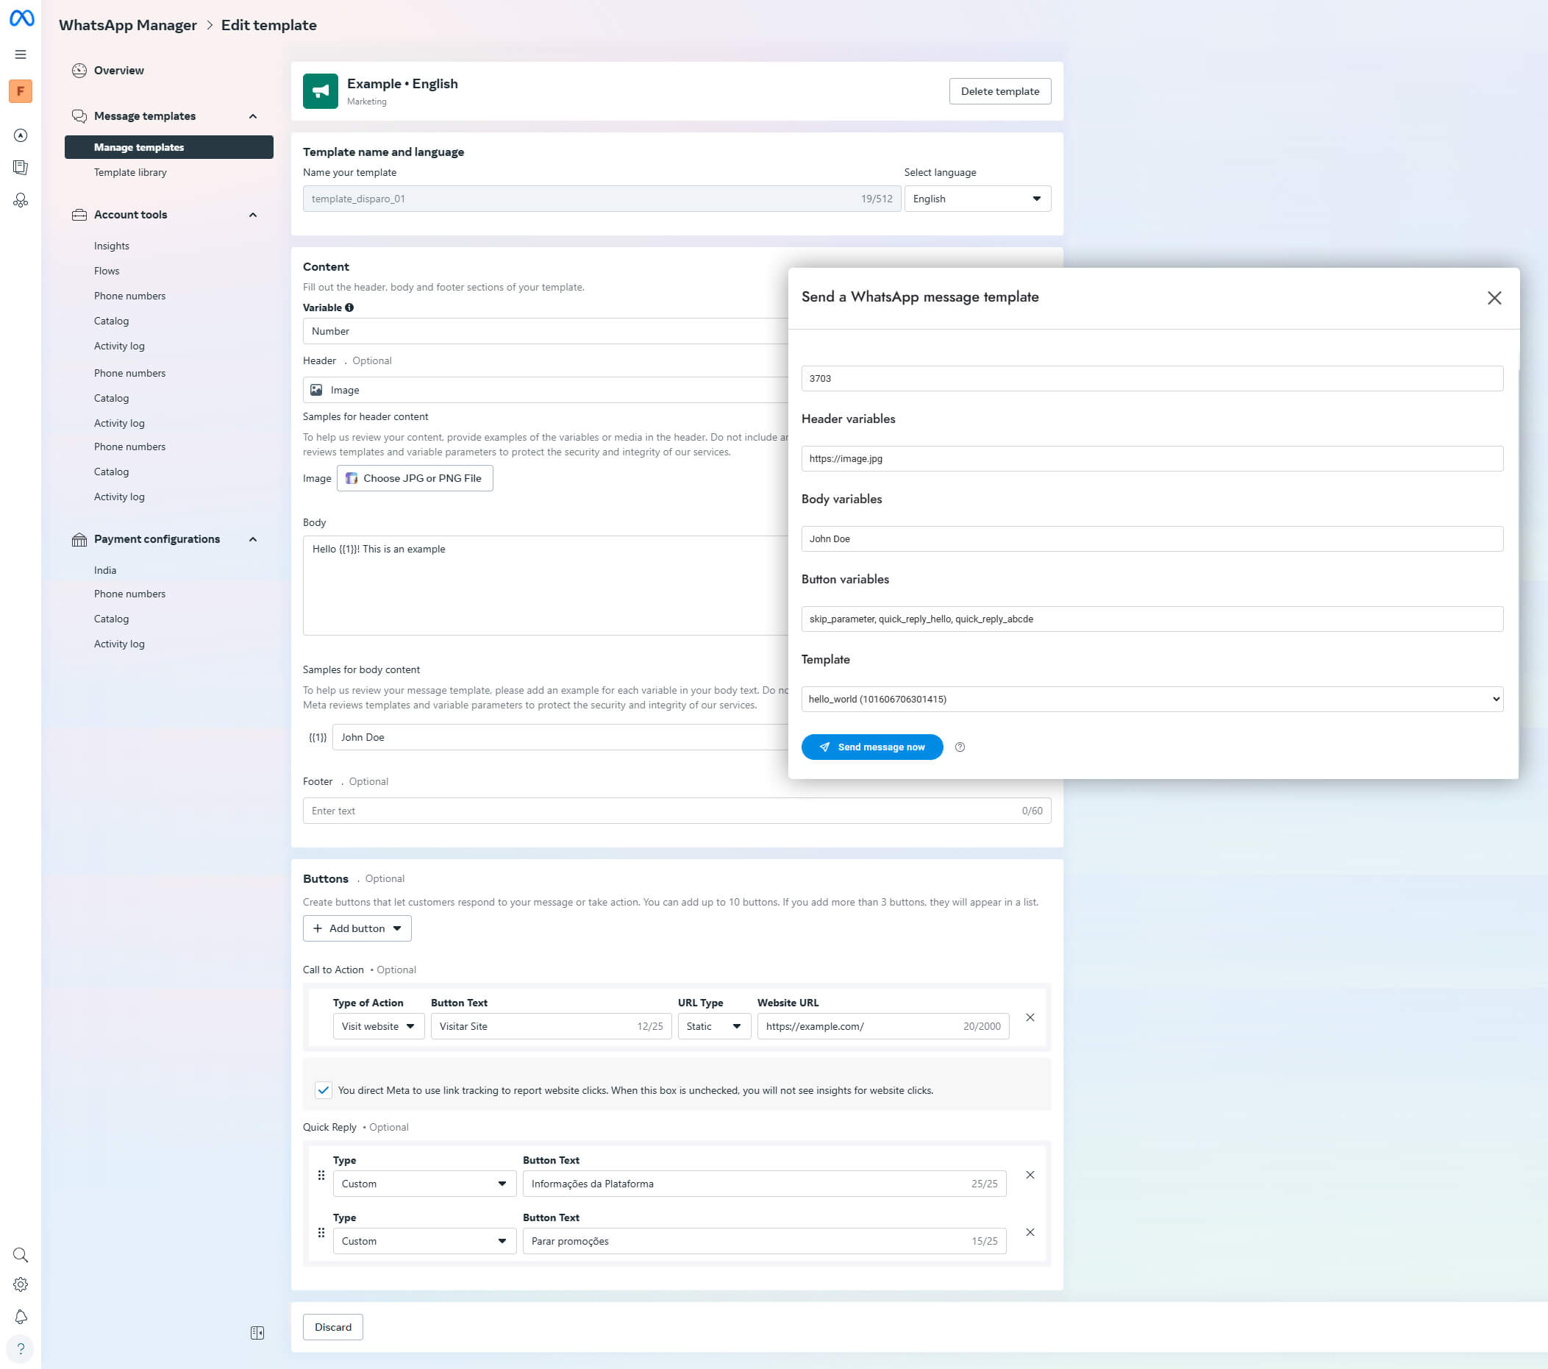Image resolution: width=1548 pixels, height=1369 pixels.
Task: Open the Select language dropdown
Action: (x=977, y=199)
